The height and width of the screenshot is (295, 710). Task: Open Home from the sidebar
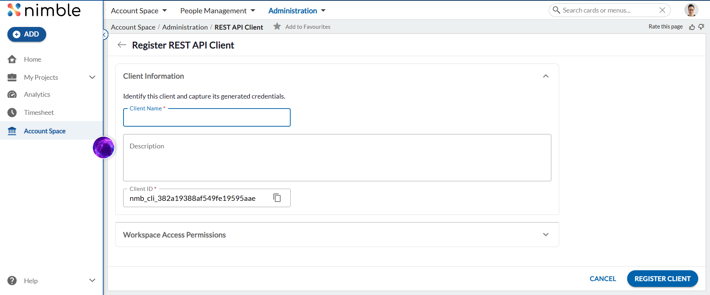33,59
